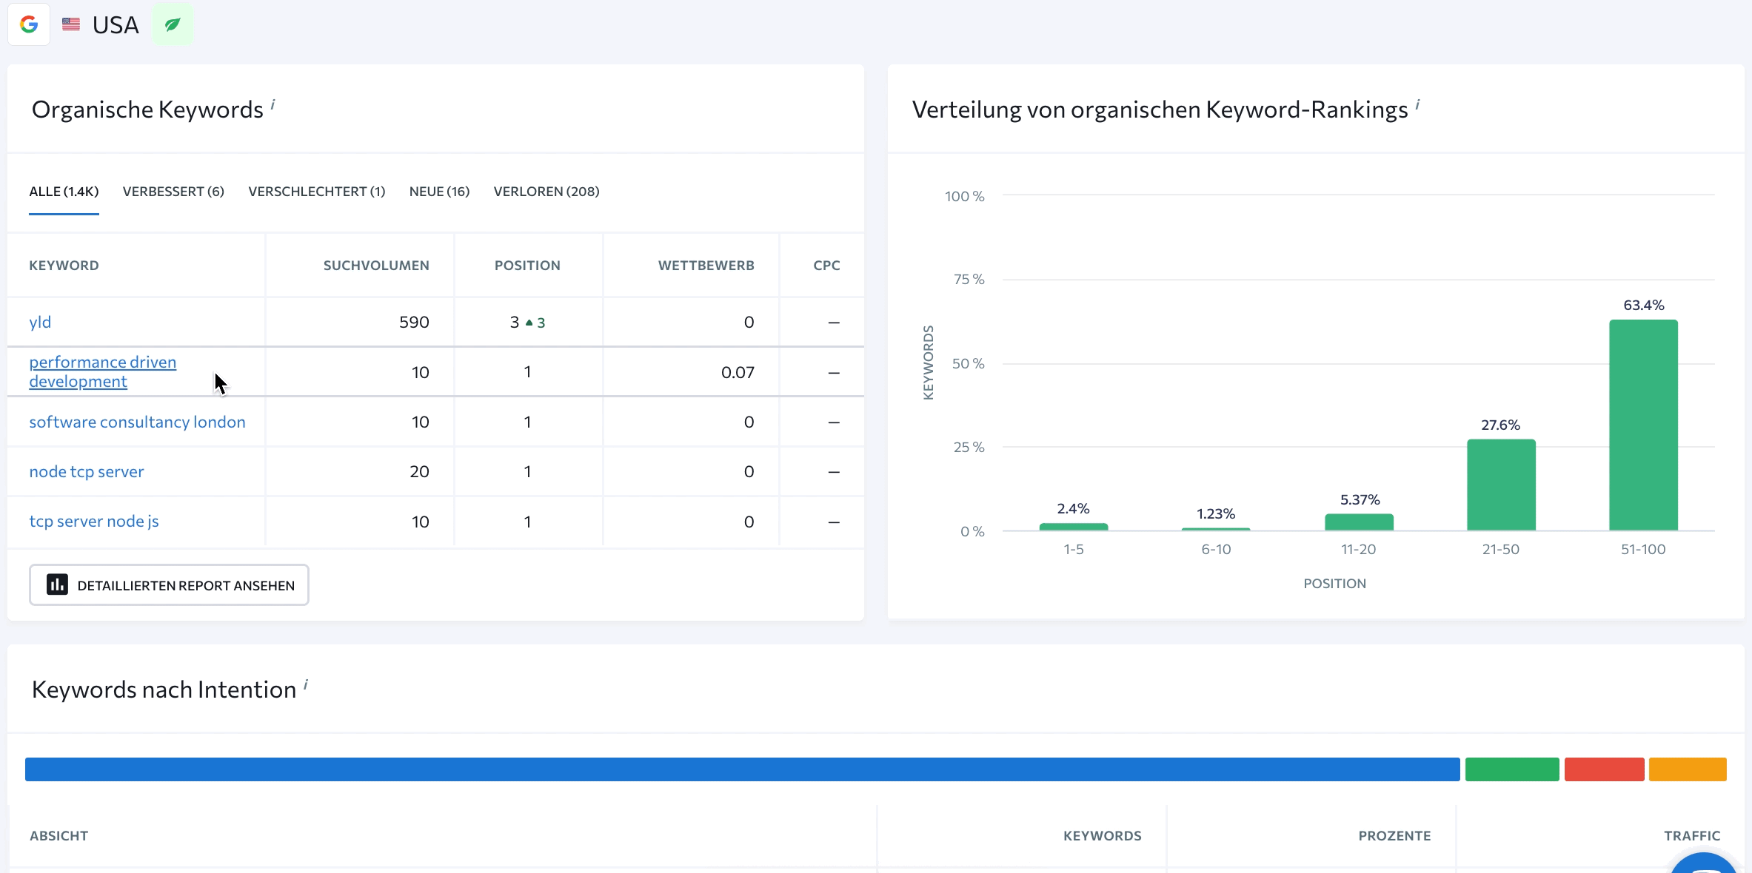Click the Google search engine icon
The height and width of the screenshot is (873, 1752).
point(29,24)
